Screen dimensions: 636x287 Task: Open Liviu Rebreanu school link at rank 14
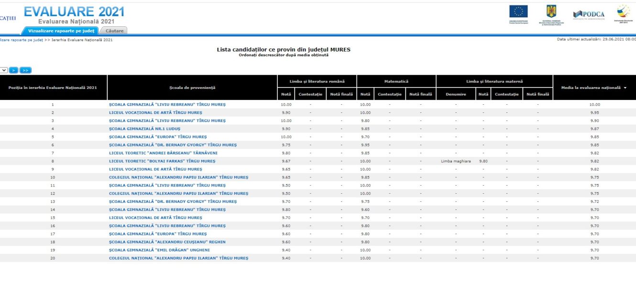click(167, 210)
